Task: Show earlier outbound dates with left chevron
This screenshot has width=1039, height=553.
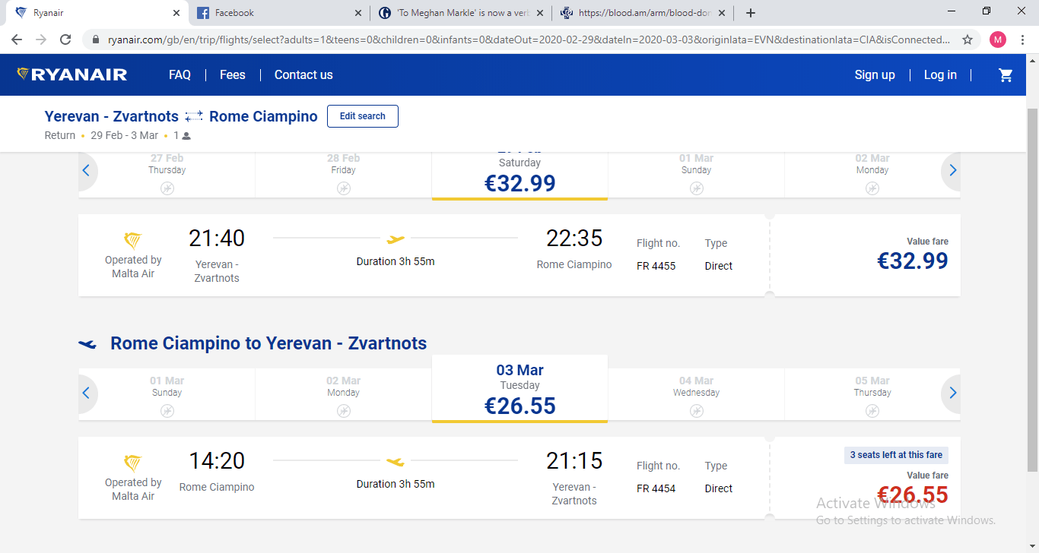Action: tap(86, 171)
